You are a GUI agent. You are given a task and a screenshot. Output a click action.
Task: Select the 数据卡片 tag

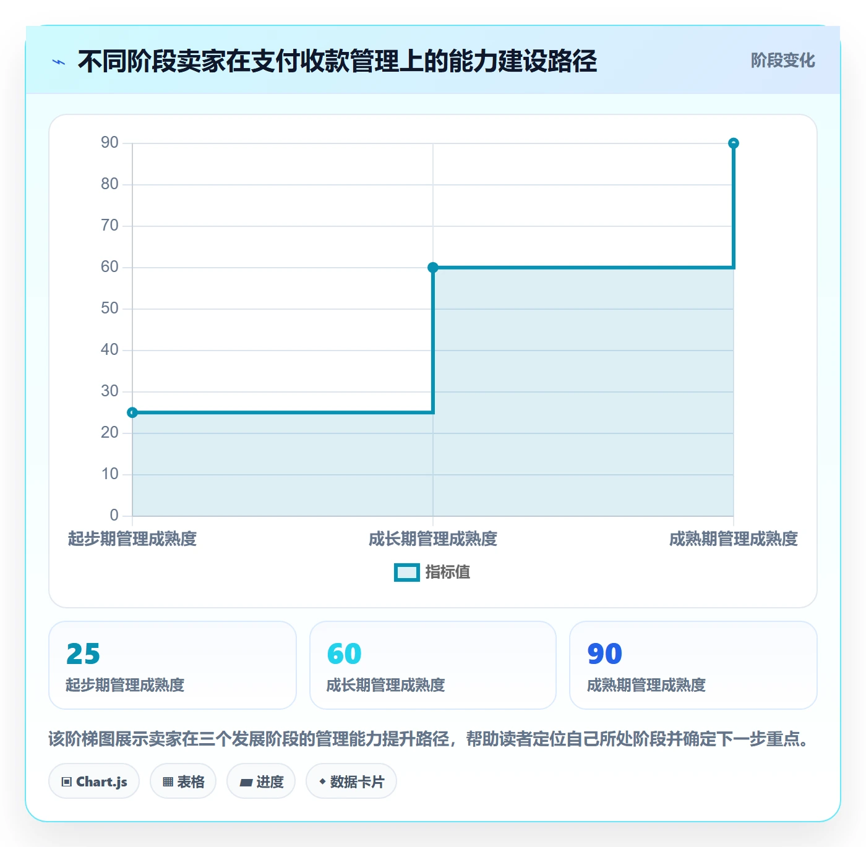pos(351,781)
